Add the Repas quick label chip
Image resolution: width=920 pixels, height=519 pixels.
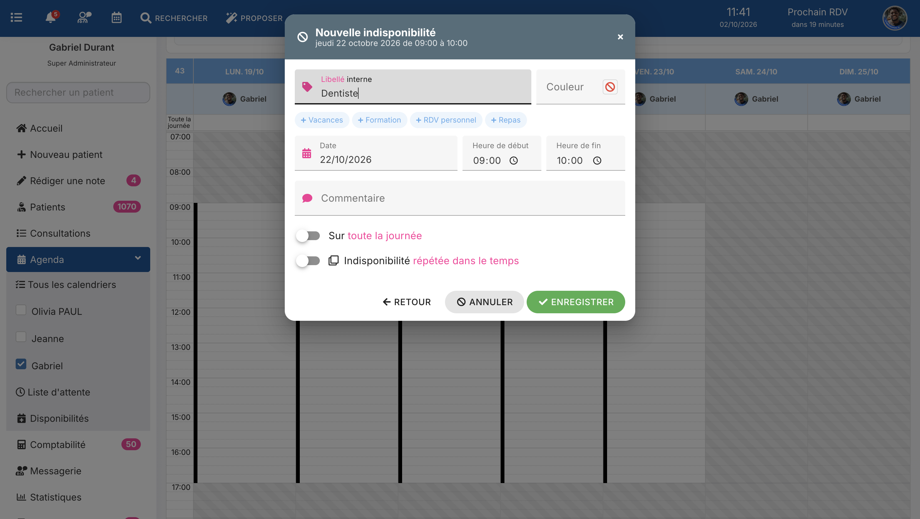(506, 120)
